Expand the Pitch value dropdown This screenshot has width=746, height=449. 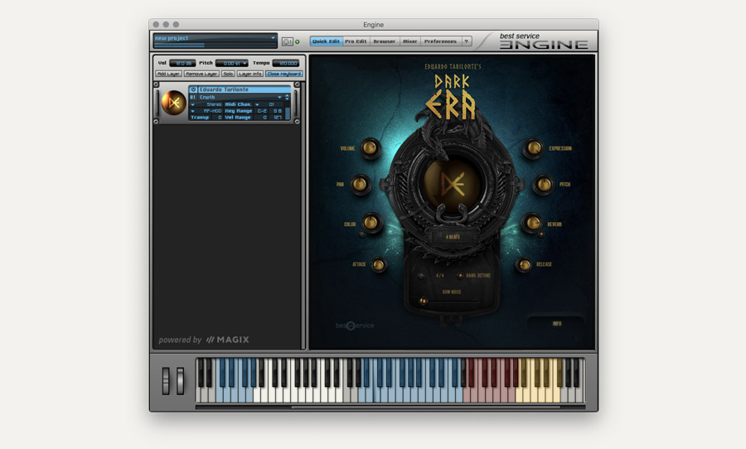point(244,63)
